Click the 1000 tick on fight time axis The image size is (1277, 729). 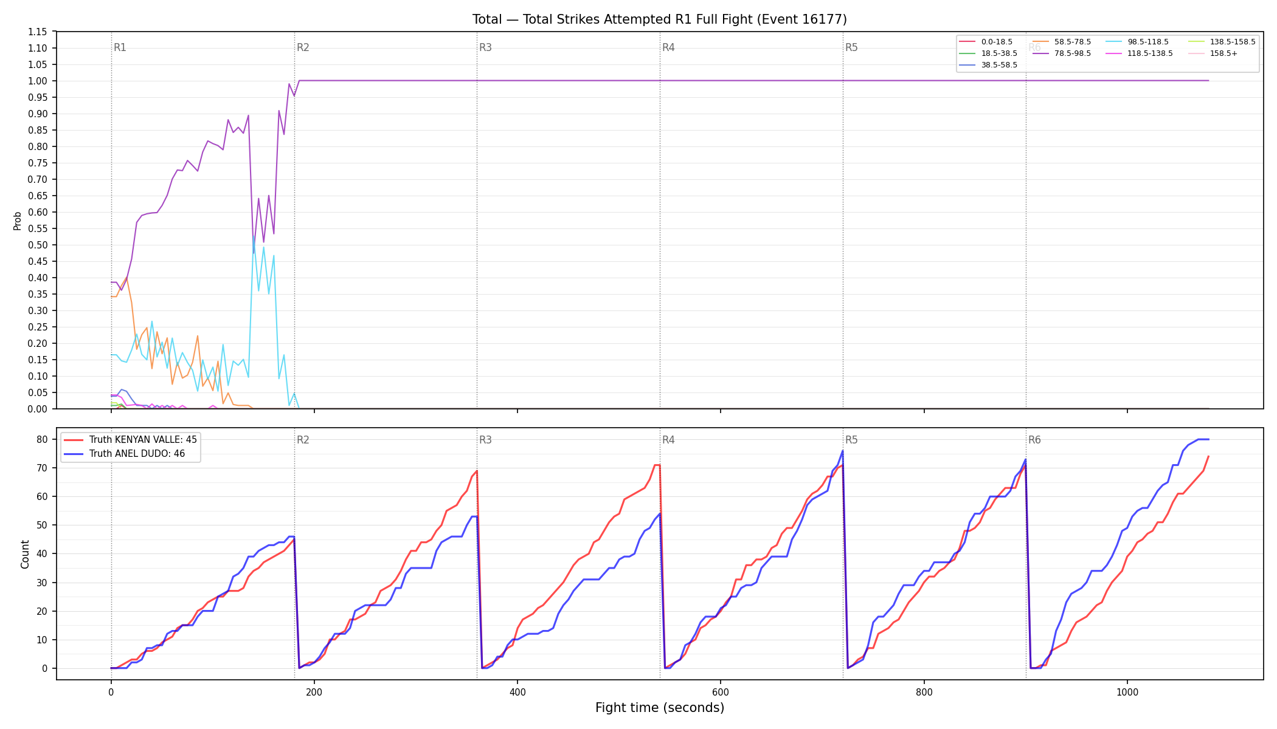1127,692
